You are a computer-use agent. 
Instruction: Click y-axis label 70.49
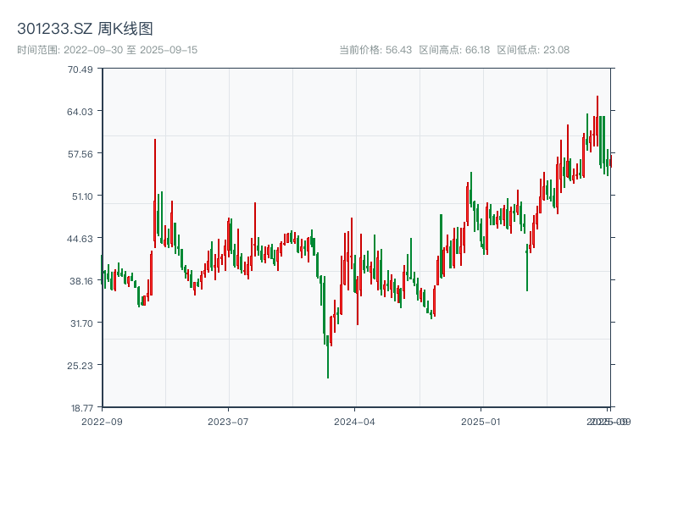80,69
